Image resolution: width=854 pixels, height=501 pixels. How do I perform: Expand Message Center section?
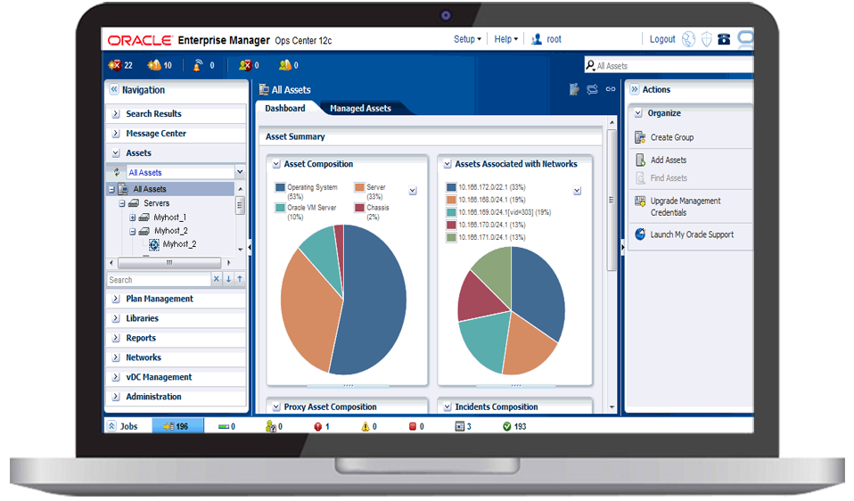[116, 134]
